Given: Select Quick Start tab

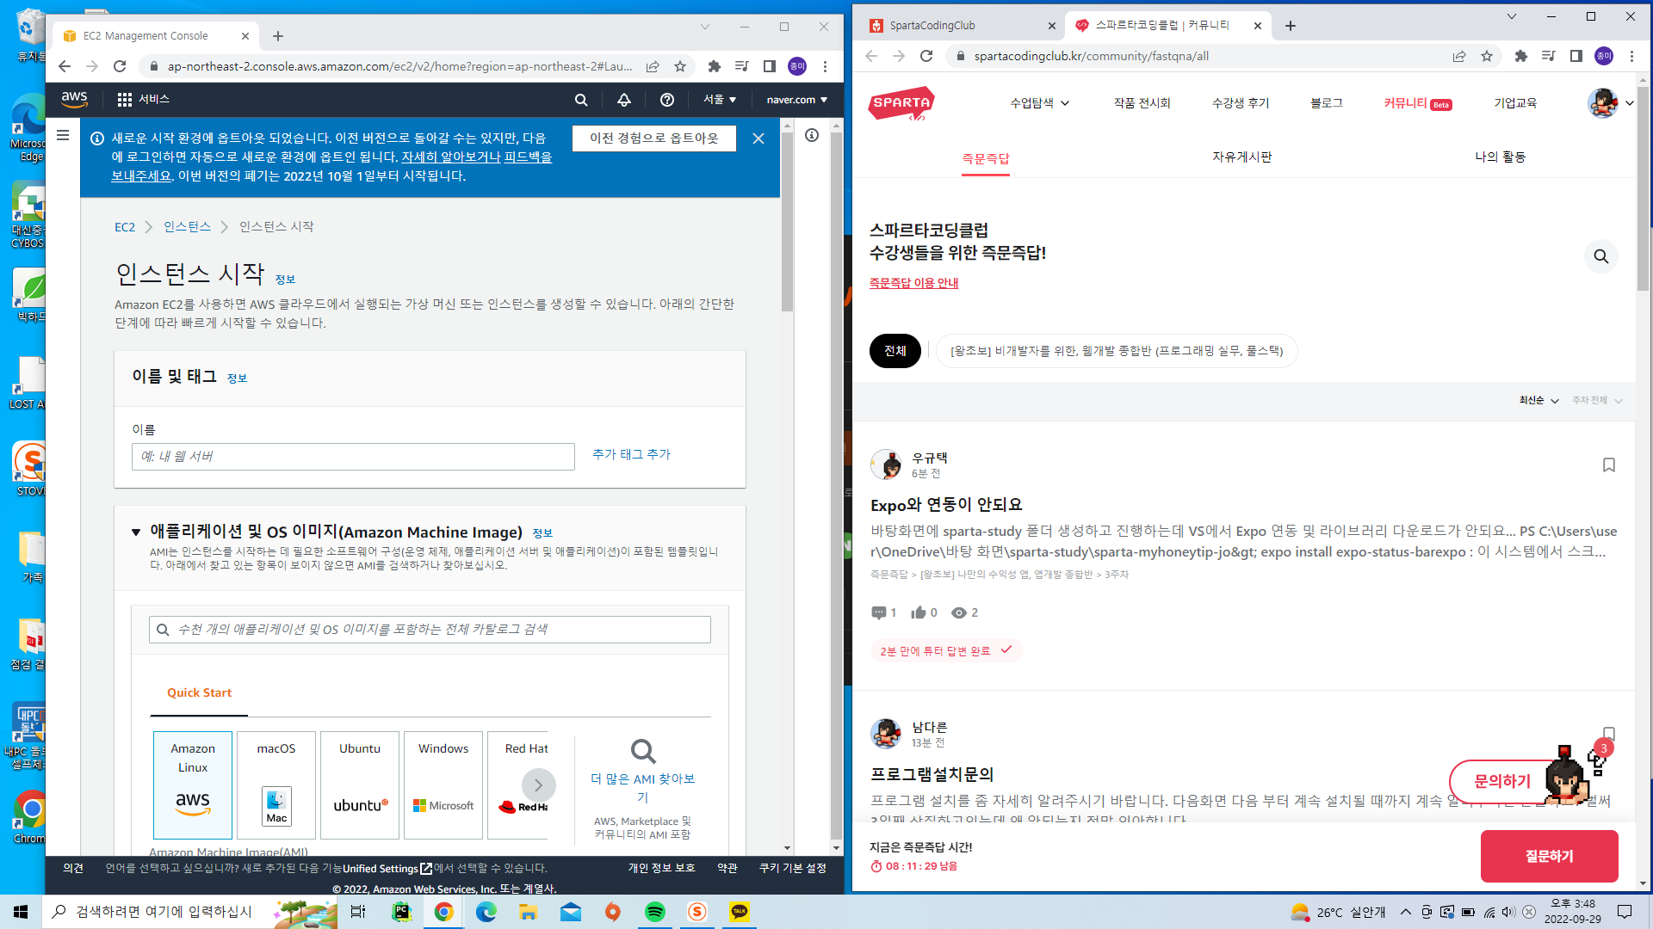Looking at the screenshot, I should pos(199,693).
